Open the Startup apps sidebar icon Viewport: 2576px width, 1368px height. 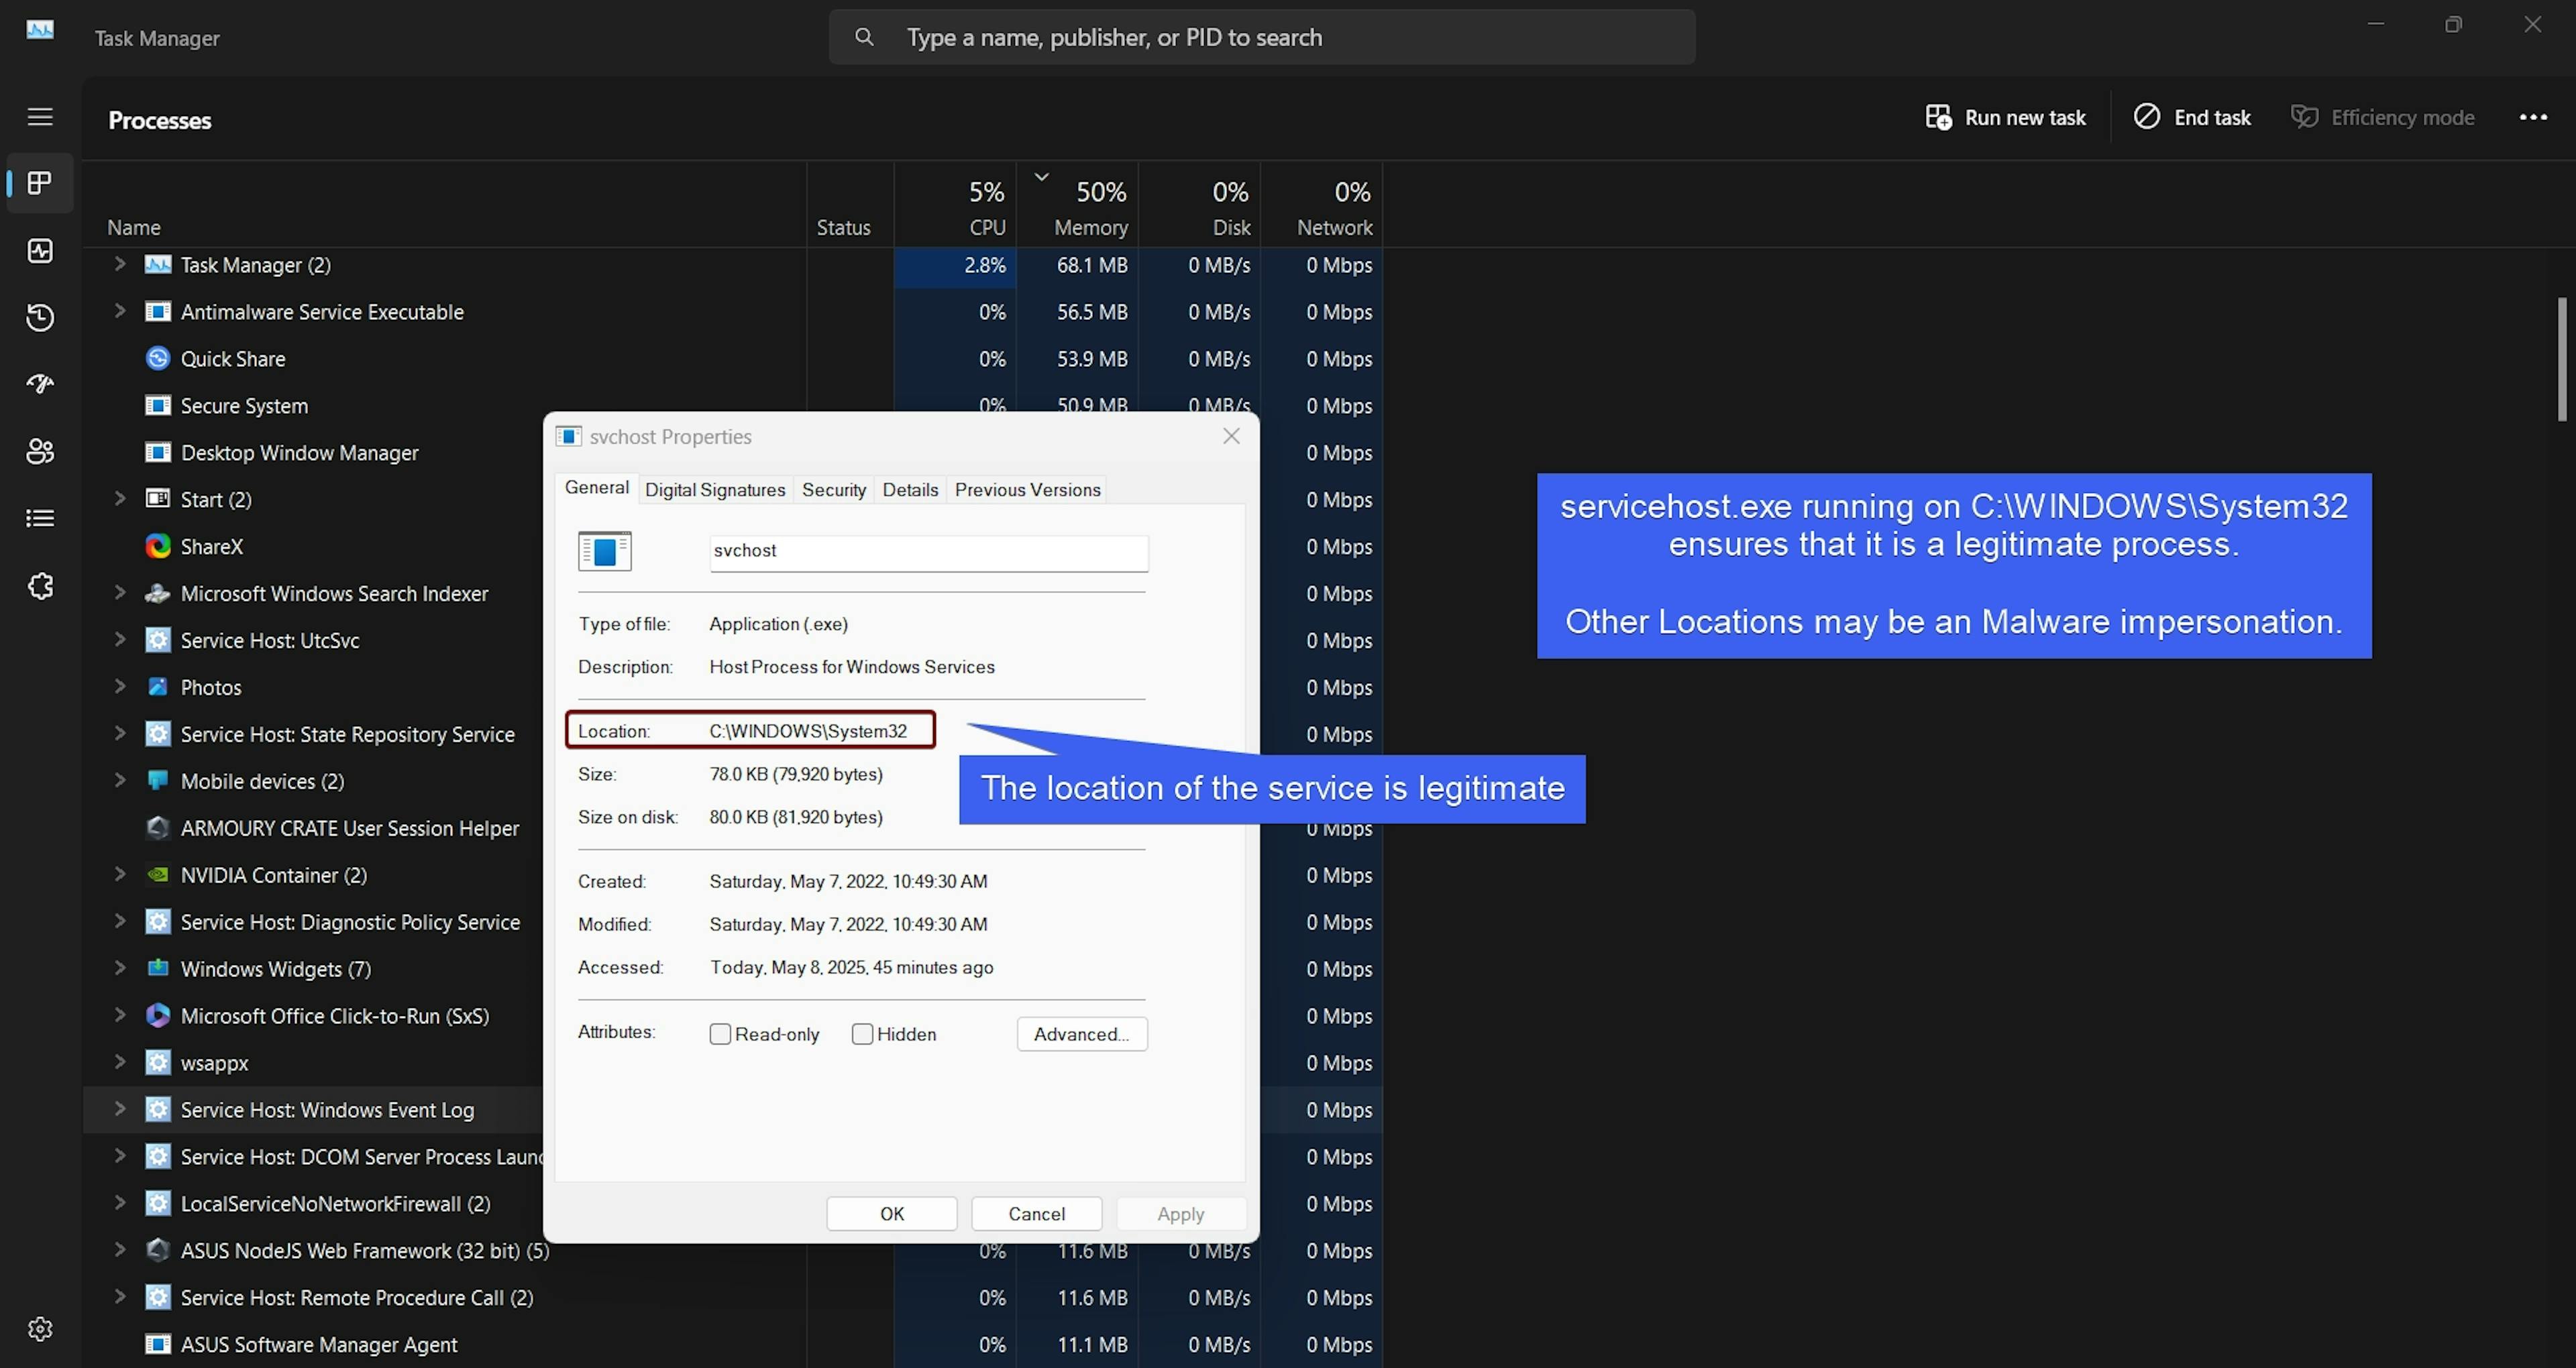point(40,384)
